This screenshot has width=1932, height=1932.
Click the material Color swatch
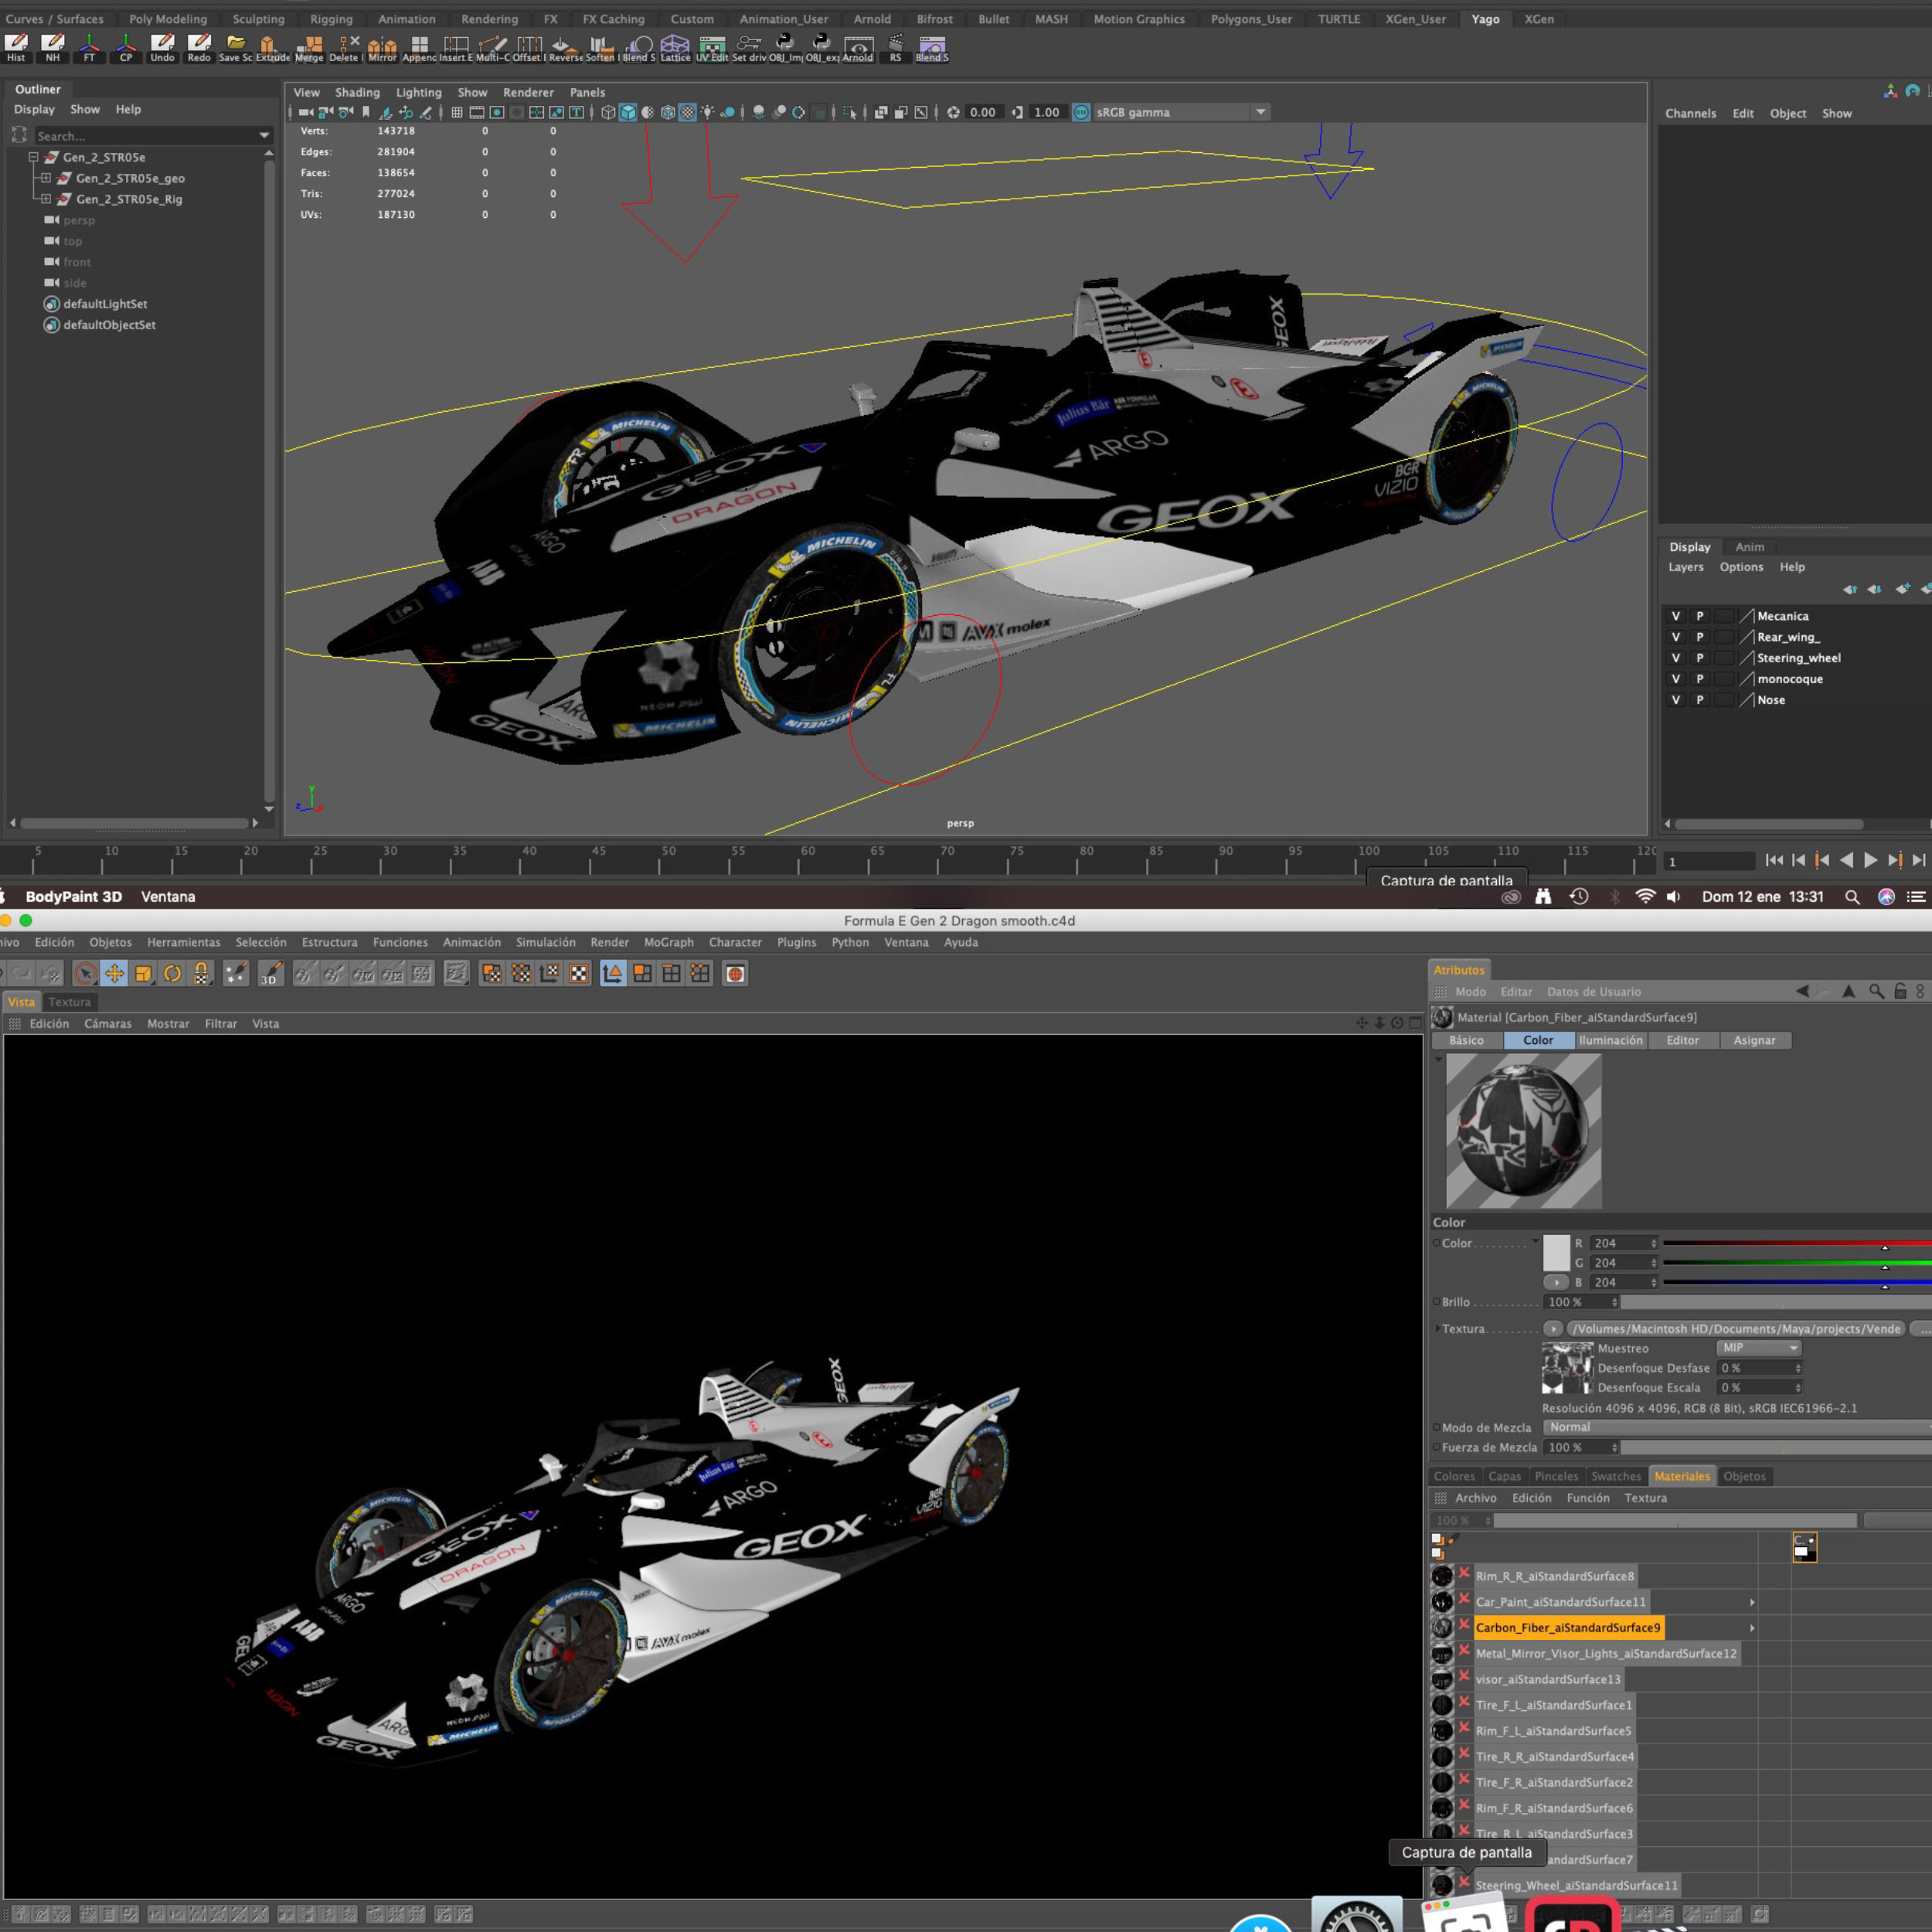point(1556,1252)
